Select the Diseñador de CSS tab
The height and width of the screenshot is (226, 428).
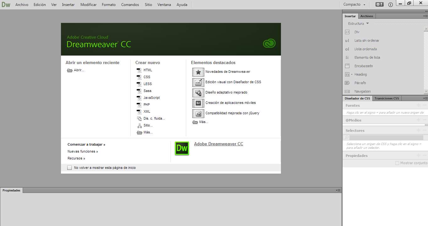(x=357, y=98)
